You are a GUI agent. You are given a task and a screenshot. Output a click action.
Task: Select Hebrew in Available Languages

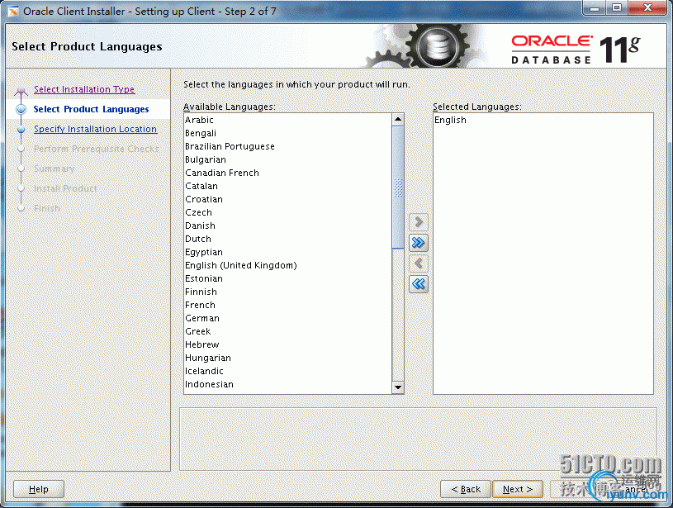click(x=287, y=344)
